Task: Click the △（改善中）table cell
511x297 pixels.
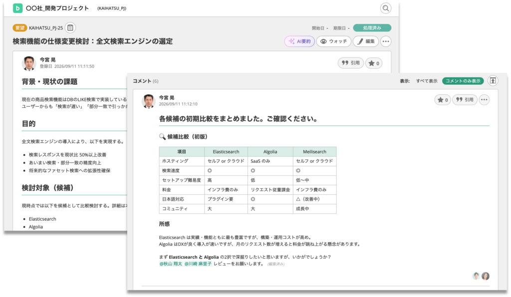Action: (x=314, y=199)
